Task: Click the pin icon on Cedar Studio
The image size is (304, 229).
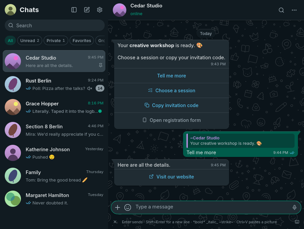Action: pyautogui.click(x=101, y=66)
